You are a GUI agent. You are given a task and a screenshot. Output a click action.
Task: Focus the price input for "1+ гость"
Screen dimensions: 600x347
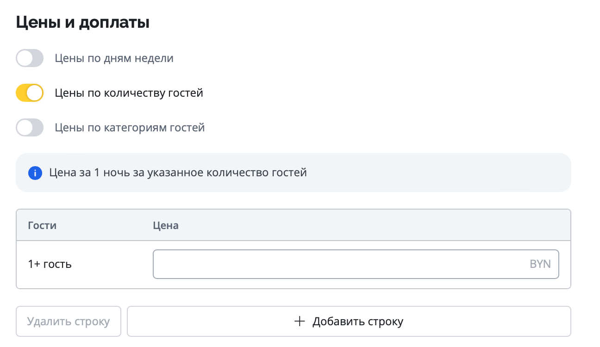(x=338, y=264)
